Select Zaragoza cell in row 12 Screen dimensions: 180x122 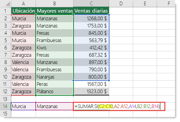click(24, 91)
